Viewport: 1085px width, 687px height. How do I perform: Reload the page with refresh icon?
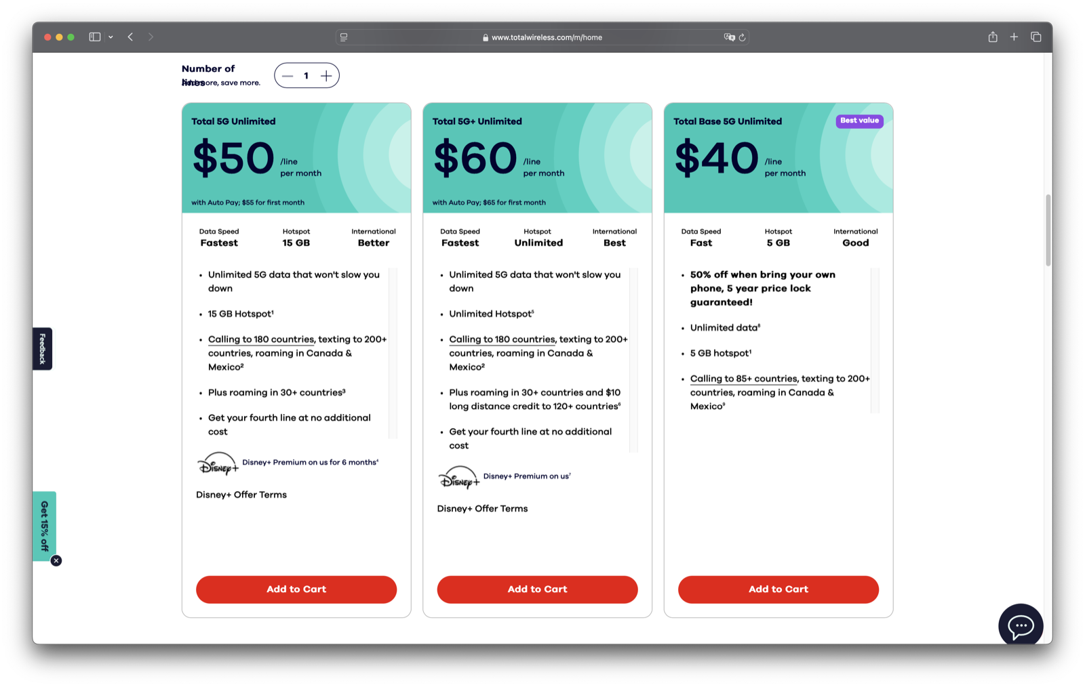point(743,37)
